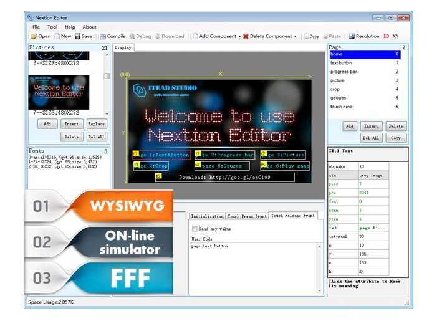Image resolution: width=447 pixels, height=321 pixels.
Task: Select the 'page 2:Progress bar' component
Action: 224,155
